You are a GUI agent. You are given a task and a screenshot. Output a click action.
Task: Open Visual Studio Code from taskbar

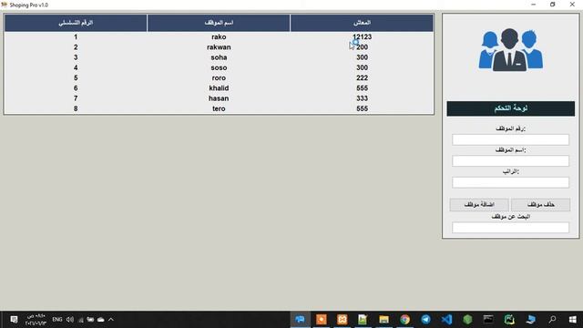click(x=446, y=320)
